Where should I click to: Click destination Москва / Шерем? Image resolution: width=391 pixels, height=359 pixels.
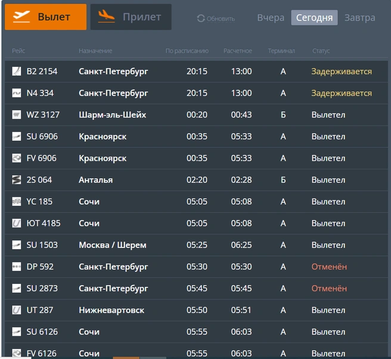[113, 245]
